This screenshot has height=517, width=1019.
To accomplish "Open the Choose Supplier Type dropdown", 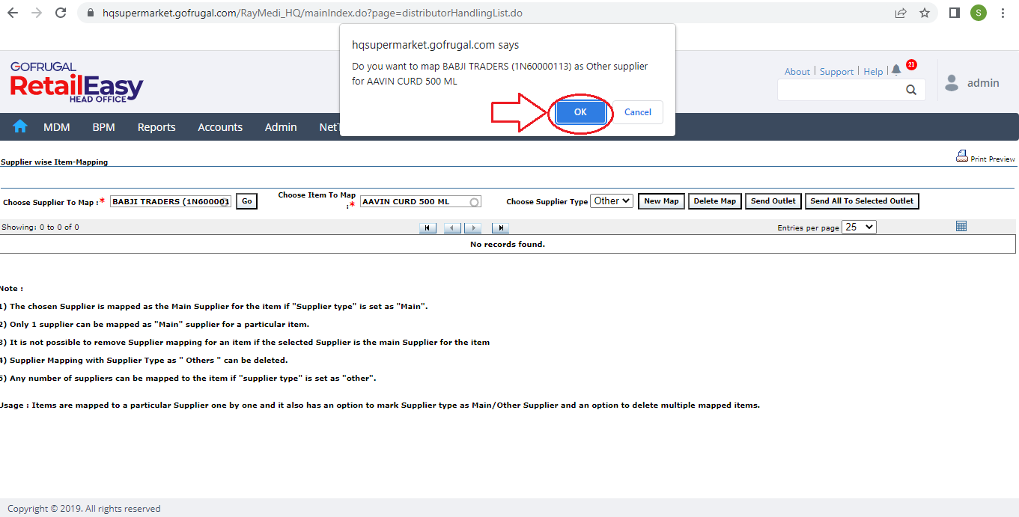I will (612, 201).
